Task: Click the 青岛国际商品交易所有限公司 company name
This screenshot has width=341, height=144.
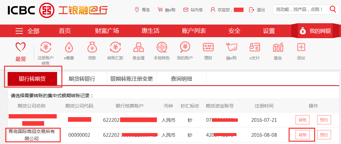Action: point(32,135)
